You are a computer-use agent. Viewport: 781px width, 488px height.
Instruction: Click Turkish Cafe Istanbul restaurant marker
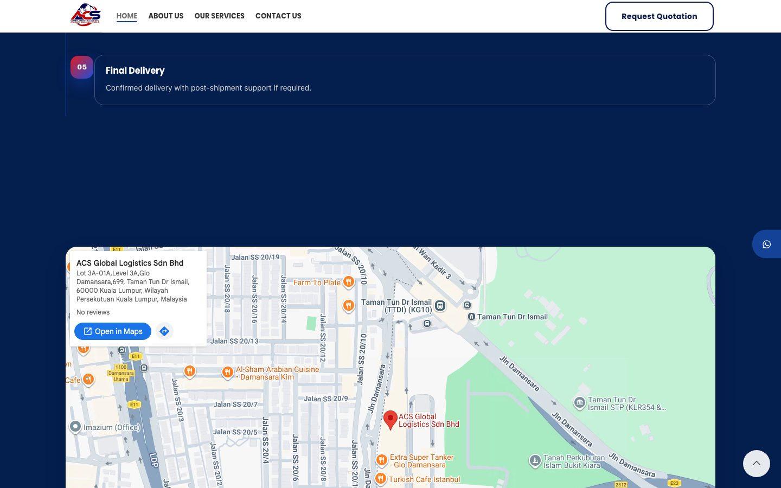[381, 479]
